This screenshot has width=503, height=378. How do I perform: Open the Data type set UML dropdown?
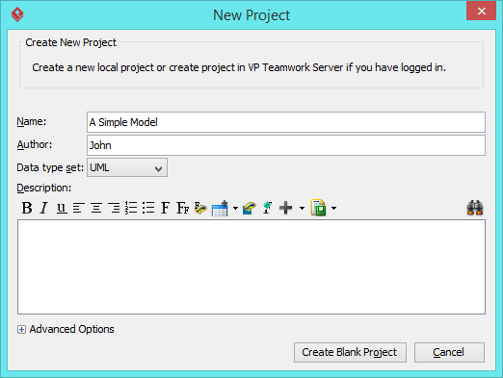(x=127, y=167)
